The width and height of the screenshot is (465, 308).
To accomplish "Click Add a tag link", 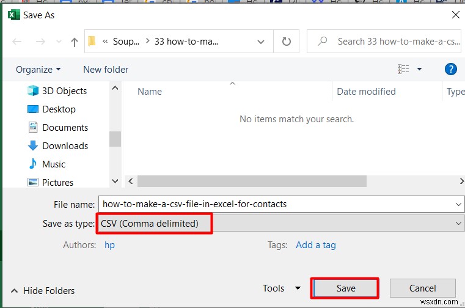I will coord(316,245).
